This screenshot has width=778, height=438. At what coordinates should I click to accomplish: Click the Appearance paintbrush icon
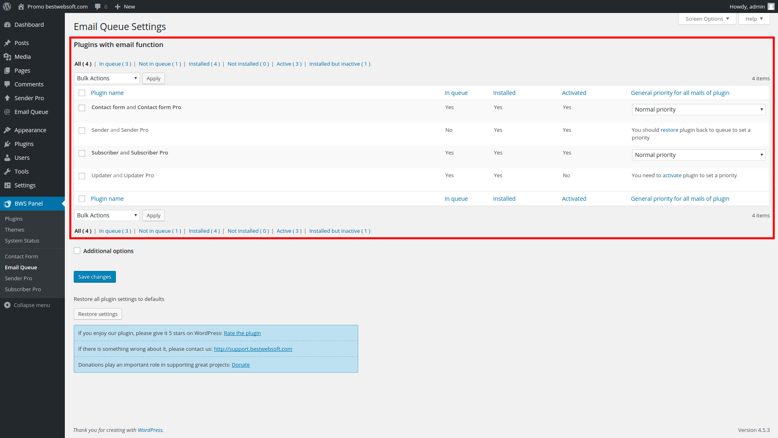(x=7, y=130)
